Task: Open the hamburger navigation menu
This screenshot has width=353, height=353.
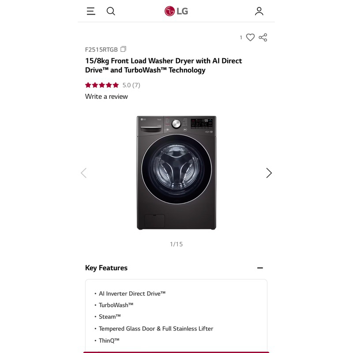Action: (91, 11)
